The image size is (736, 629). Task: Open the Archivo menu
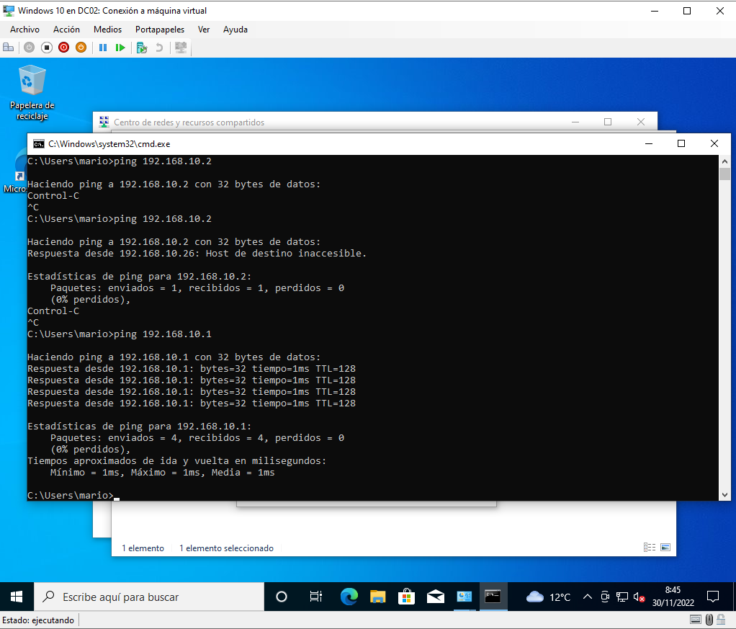click(24, 30)
